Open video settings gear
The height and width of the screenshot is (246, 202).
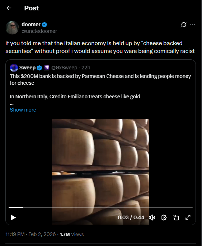click(164, 218)
